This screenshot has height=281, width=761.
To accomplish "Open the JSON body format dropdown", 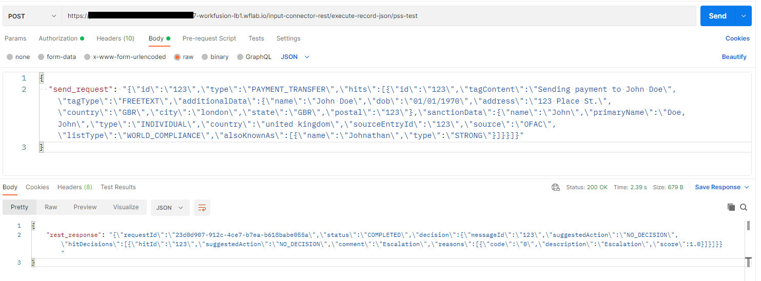I will click(x=295, y=57).
